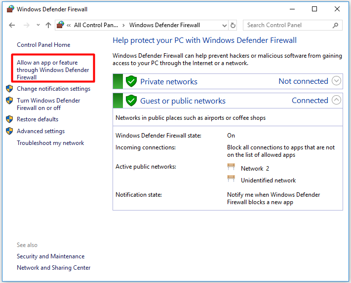
Task: Click the green shield icon for Private networks
Action: (x=131, y=81)
